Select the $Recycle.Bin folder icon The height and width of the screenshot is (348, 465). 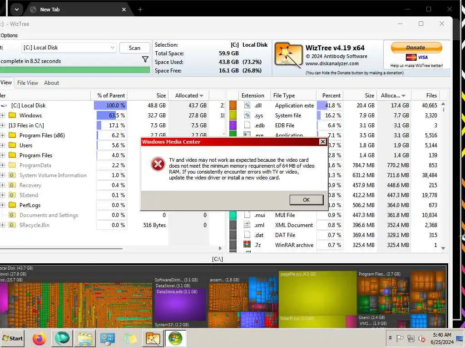[x=12, y=225]
